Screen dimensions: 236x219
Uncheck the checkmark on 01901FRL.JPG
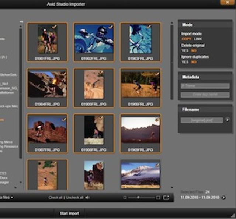tap(55, 27)
